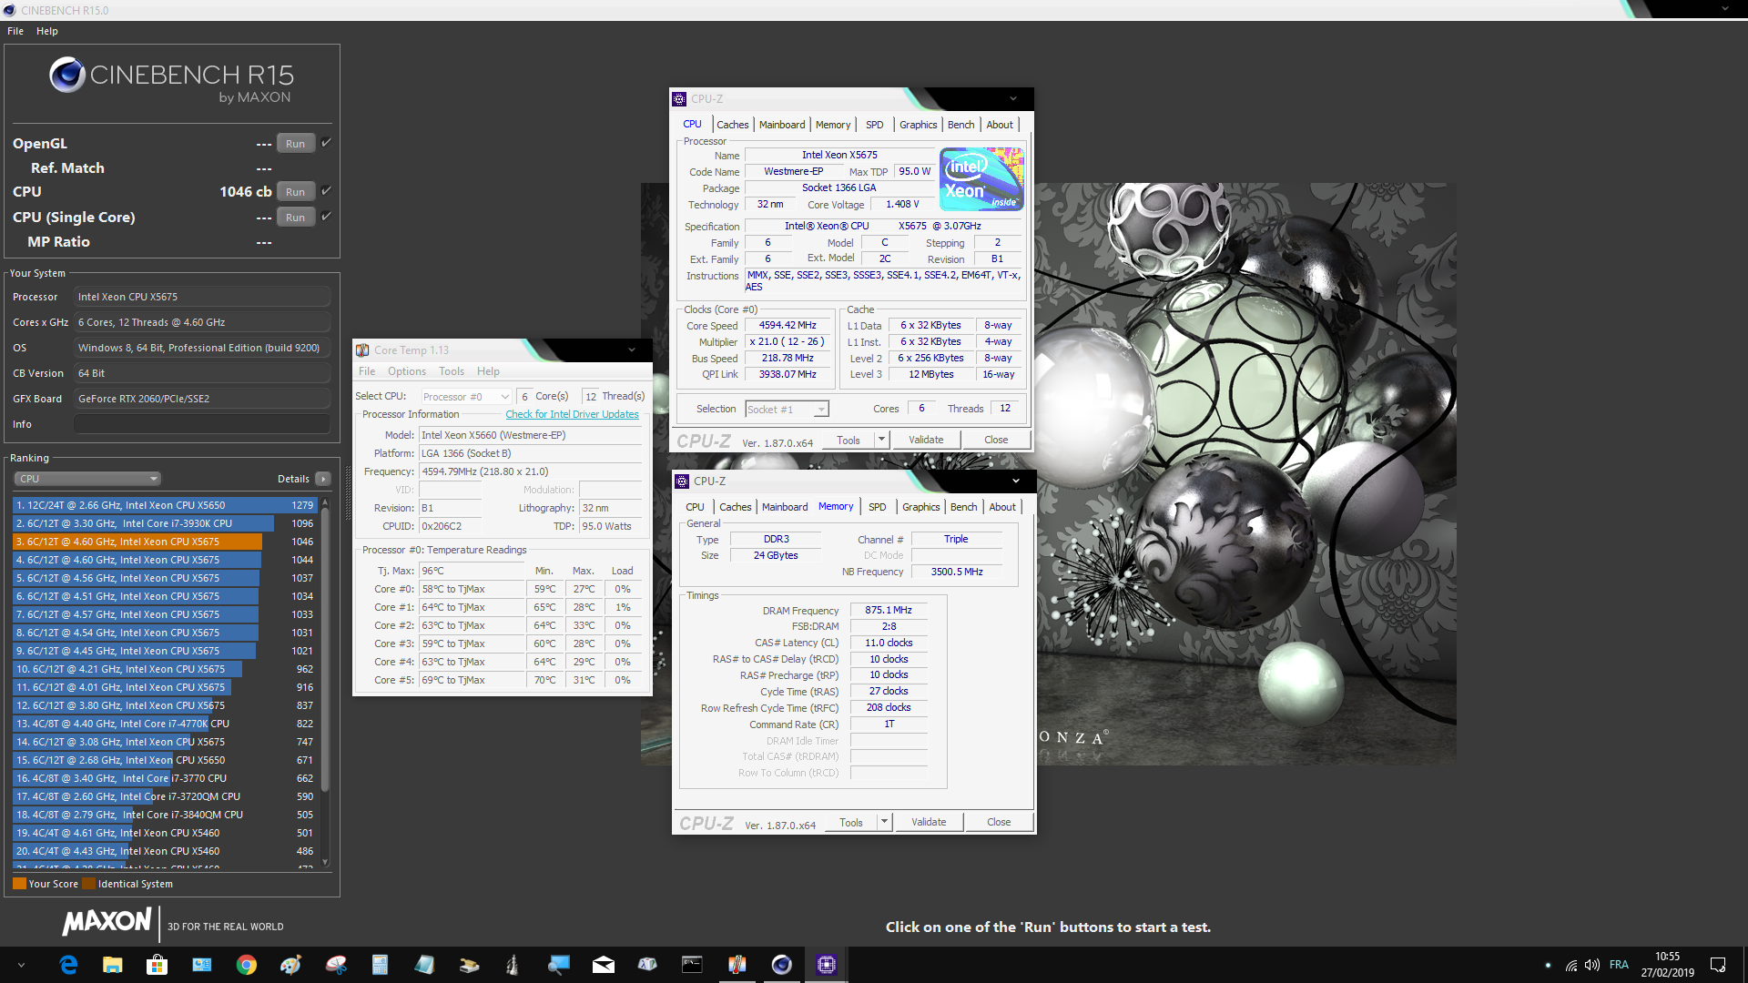Click the MAXON logo in Cinebench
The height and width of the screenshot is (983, 1748).
click(x=107, y=922)
